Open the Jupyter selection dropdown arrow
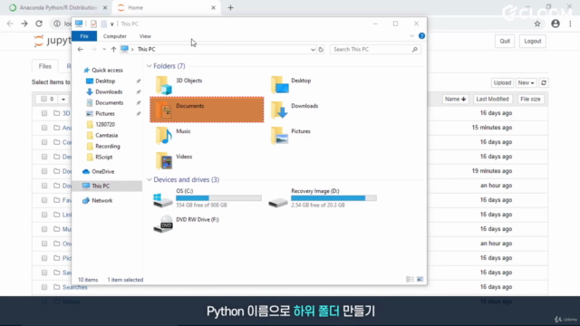The image size is (580, 326). (63, 99)
